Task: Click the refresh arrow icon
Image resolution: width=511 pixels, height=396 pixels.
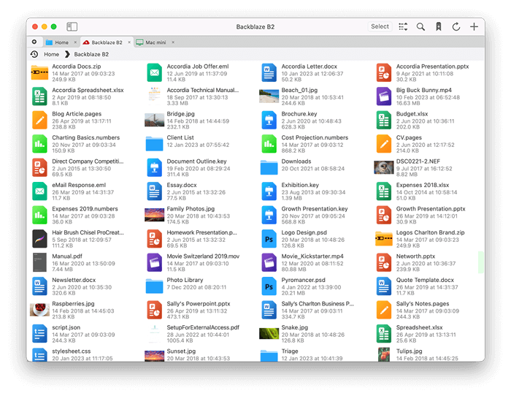Action: [456, 27]
